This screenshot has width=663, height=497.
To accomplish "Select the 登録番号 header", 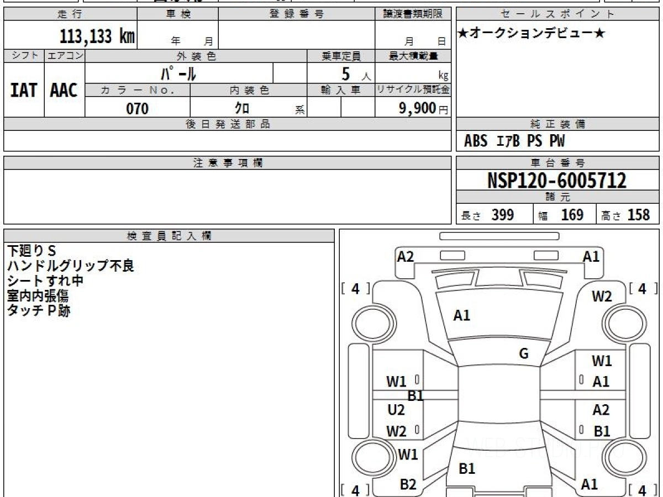I will pos(297,14).
